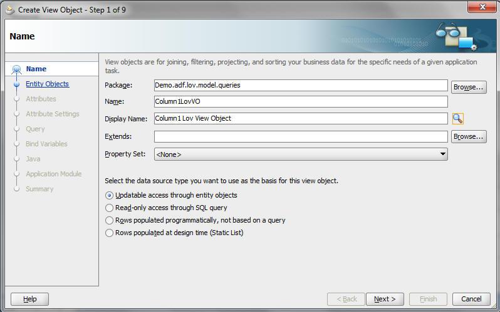Go to the Entity Objects step
The image size is (500, 312).
click(x=47, y=84)
